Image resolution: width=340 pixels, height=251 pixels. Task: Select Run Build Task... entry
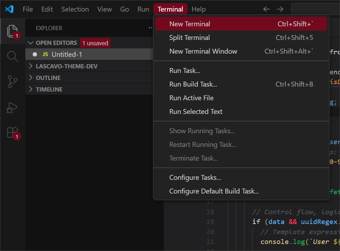tap(241, 84)
